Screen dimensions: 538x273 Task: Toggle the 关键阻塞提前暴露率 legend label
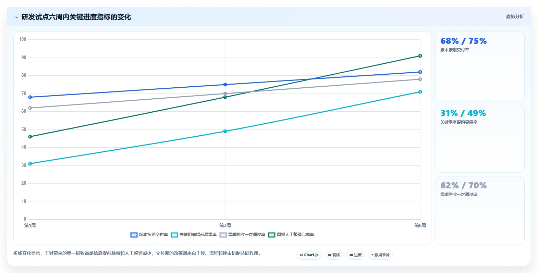[x=198, y=235]
